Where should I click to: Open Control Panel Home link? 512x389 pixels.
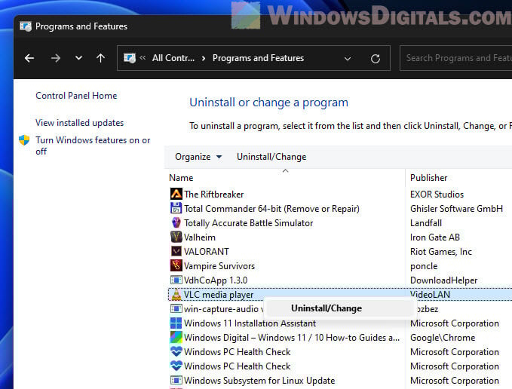[76, 96]
